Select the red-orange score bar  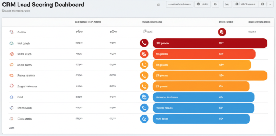(x=204, y=54)
